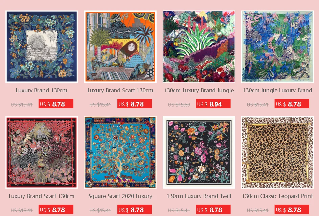
Task: Click the '130cm Luxury Brand Twill' title
Action: 199,196
